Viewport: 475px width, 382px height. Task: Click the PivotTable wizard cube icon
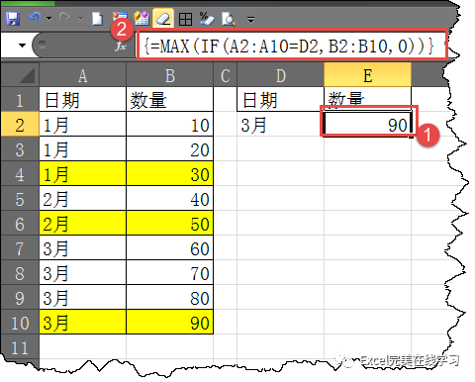point(142,19)
